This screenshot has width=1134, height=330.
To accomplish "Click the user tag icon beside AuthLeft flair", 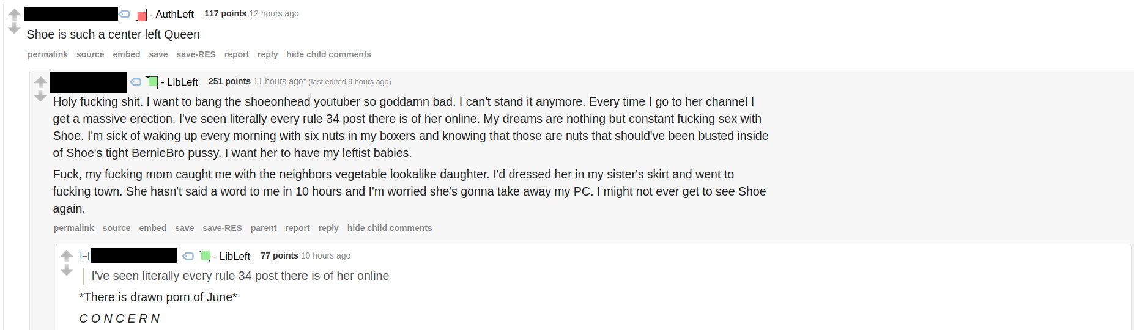I will [x=125, y=14].
